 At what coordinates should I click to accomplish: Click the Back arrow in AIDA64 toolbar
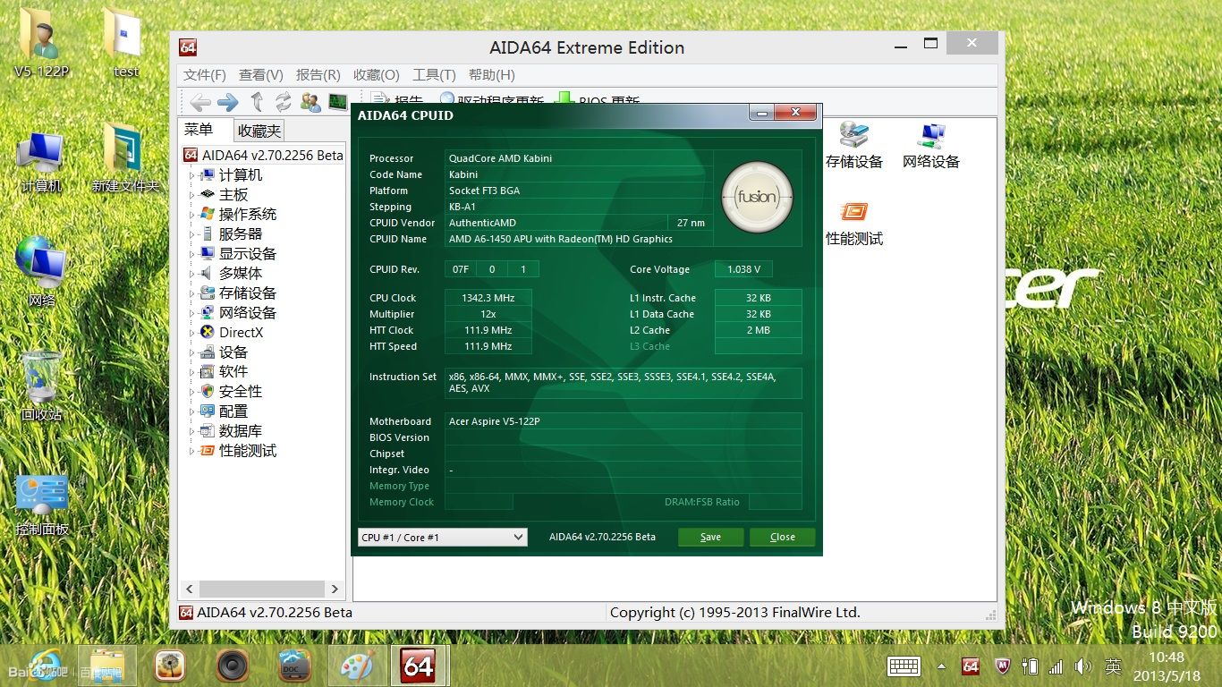(200, 102)
